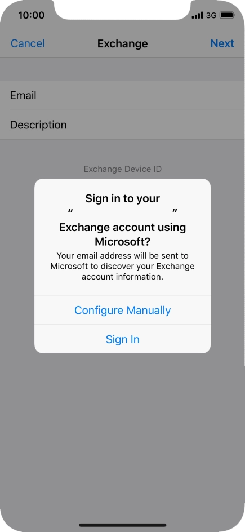
Task: Tap the opening quotation mark in dialog
Action: click(x=70, y=212)
